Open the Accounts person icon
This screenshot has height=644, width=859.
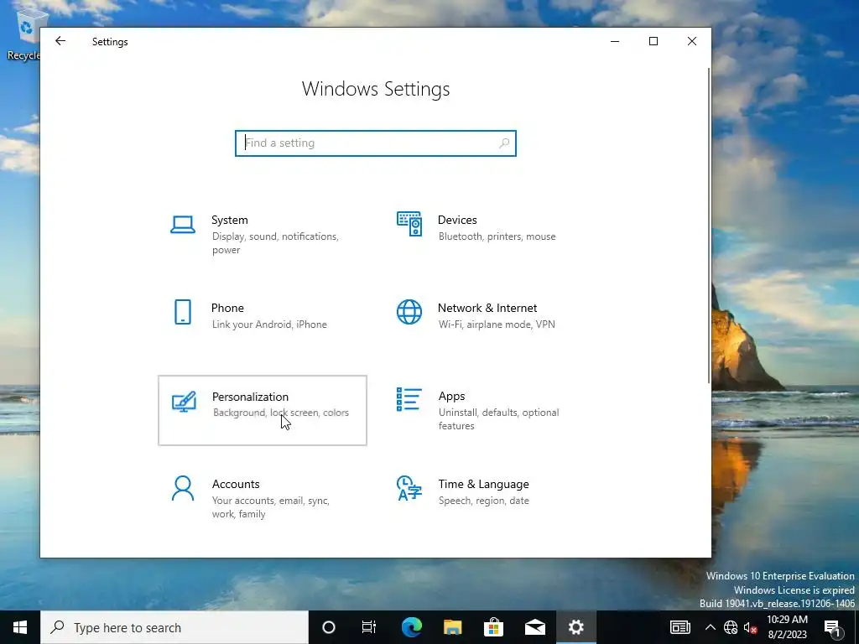(182, 489)
